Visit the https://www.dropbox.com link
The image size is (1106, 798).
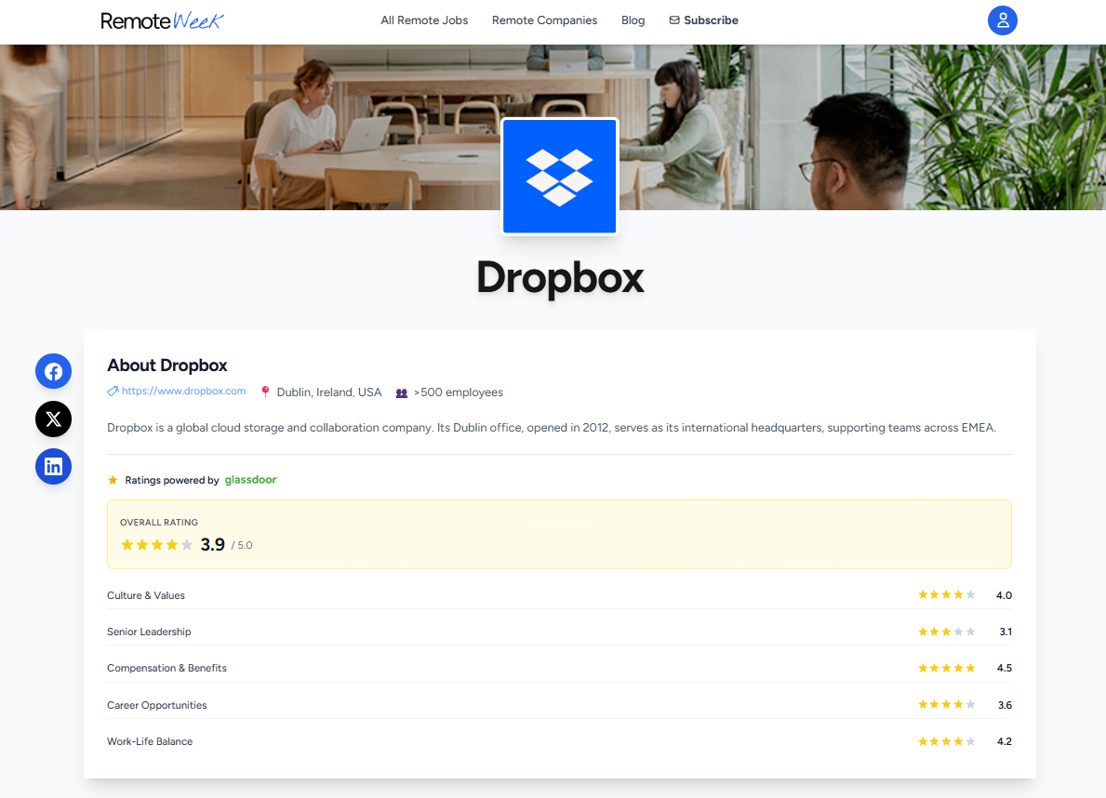click(x=183, y=392)
